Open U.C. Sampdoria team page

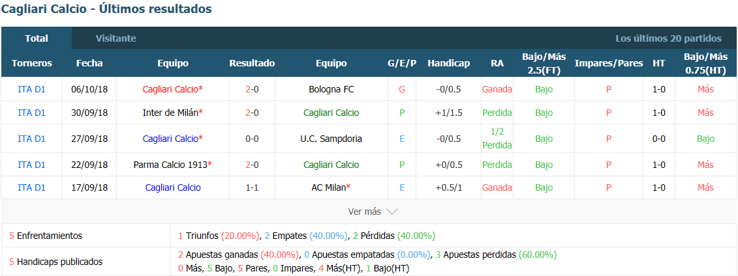331,139
